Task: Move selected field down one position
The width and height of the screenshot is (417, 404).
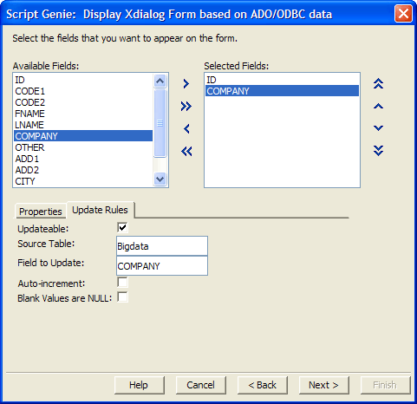Action: click(x=378, y=128)
